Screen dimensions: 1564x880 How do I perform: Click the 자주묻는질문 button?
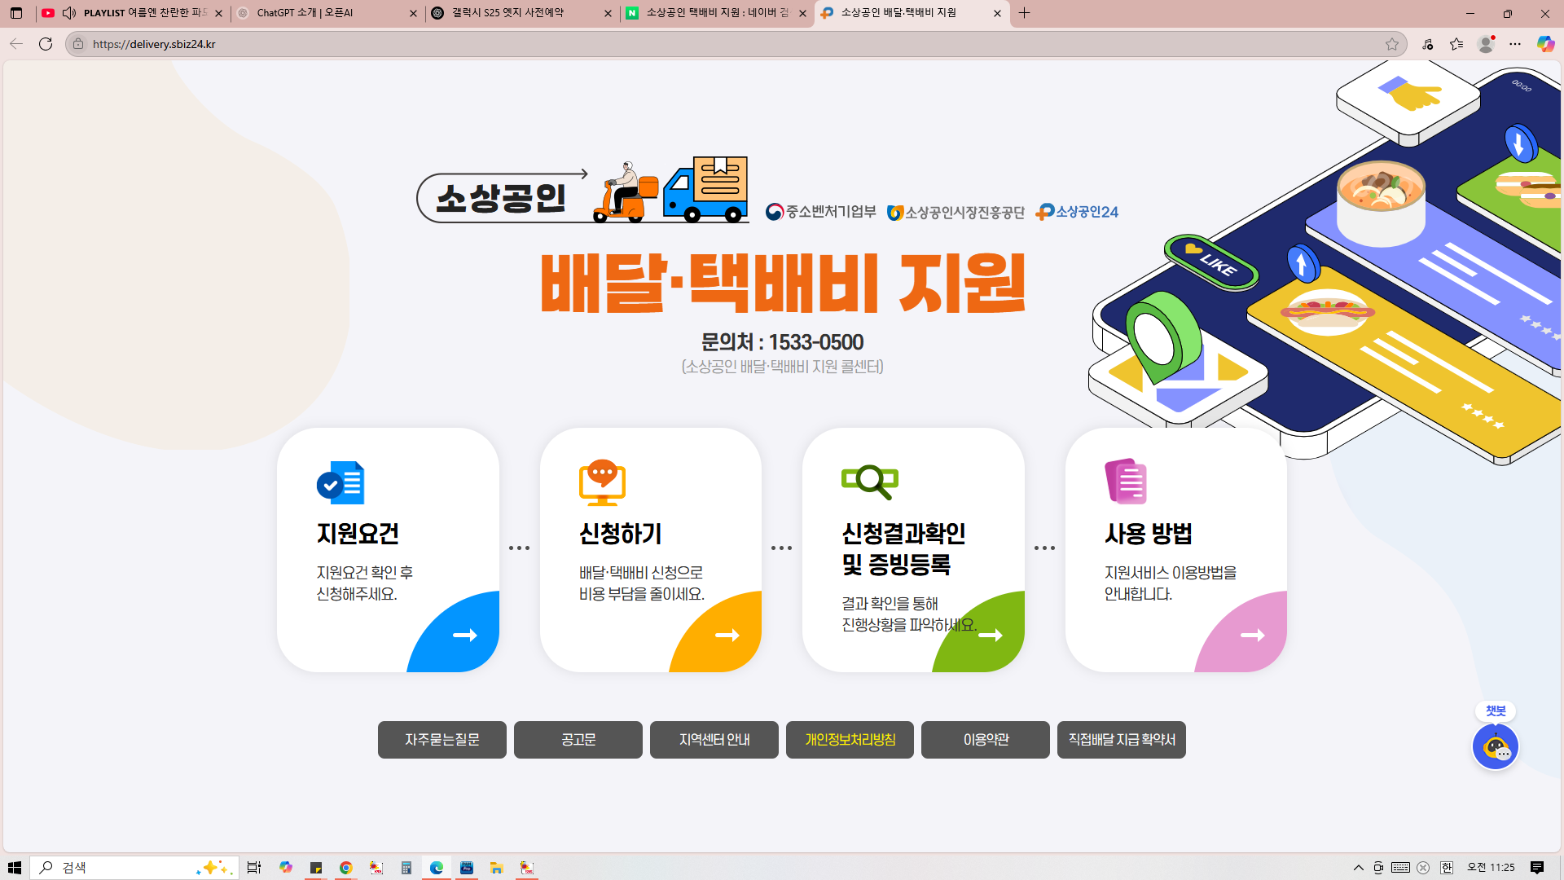tap(442, 740)
